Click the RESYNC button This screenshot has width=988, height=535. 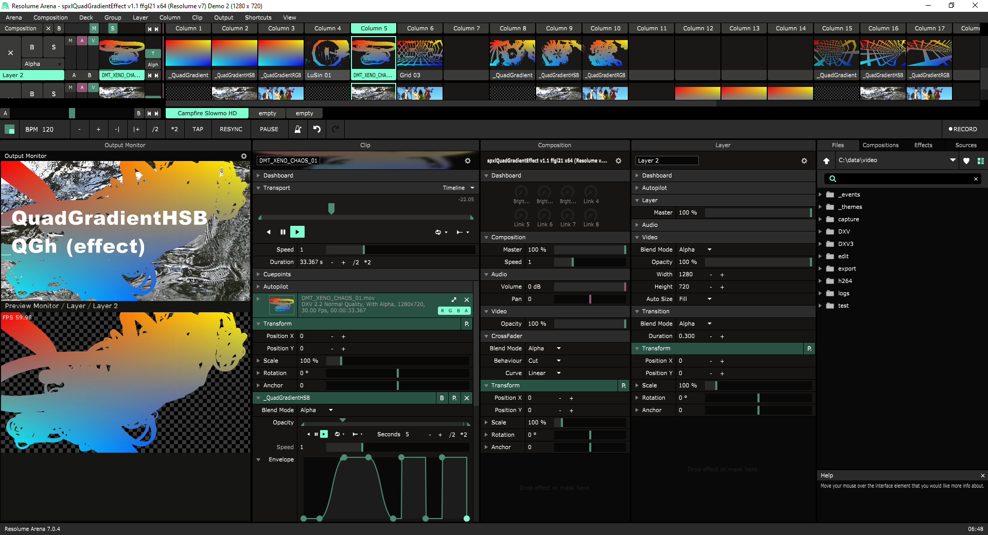231,129
